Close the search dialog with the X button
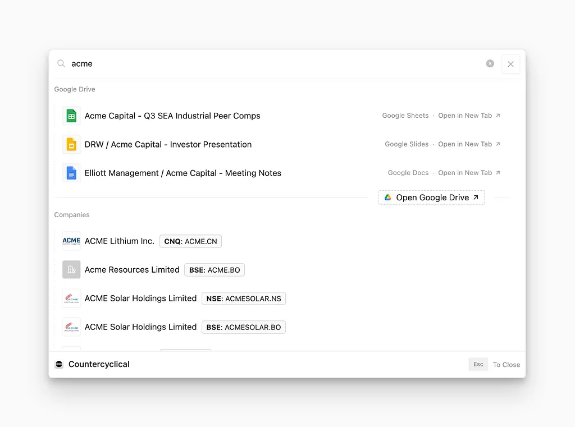Viewport: 575px width, 427px height. tap(510, 64)
